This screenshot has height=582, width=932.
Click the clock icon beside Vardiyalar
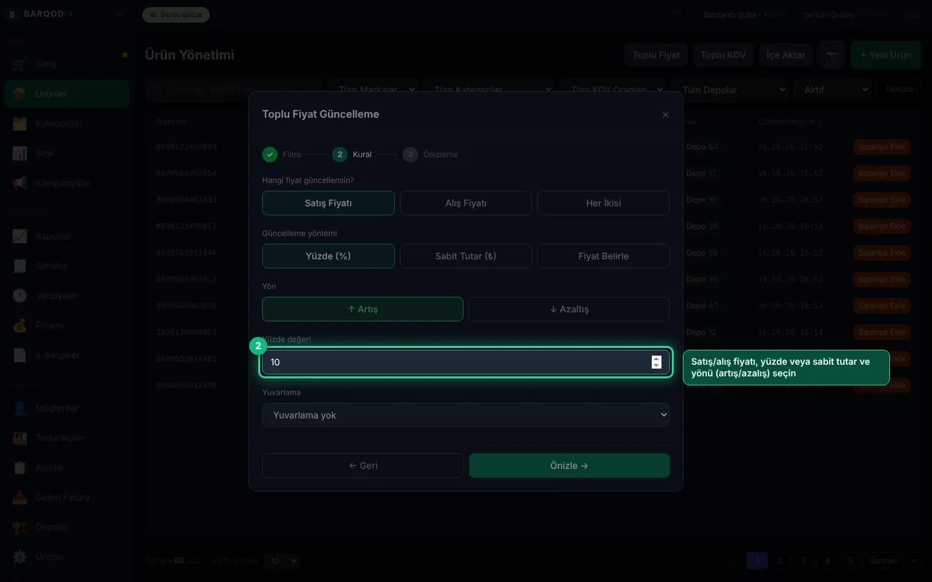coord(20,296)
